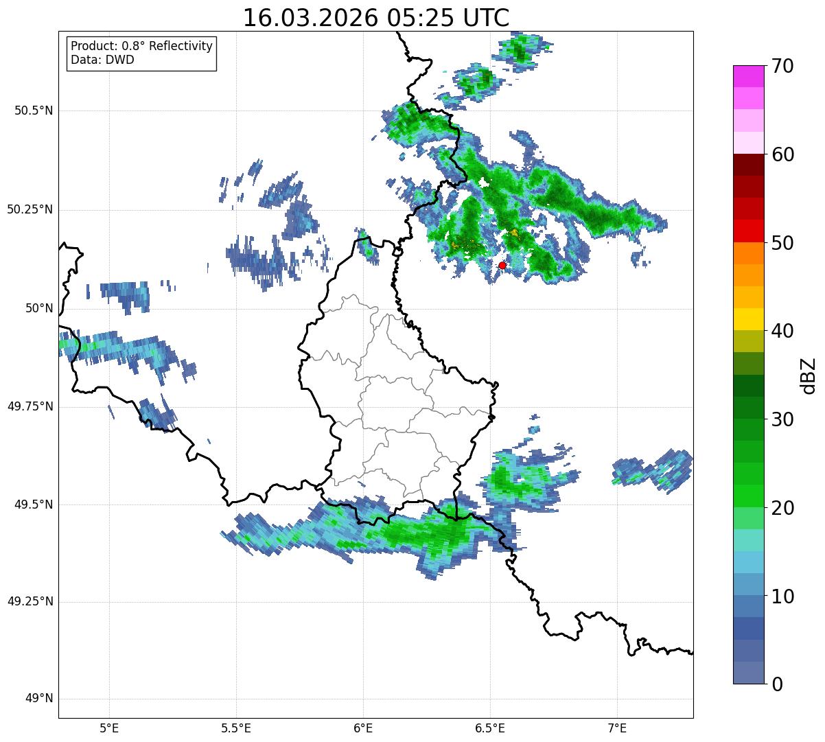
Task: Click the 49.5°N latitude label
Action: coord(34,505)
